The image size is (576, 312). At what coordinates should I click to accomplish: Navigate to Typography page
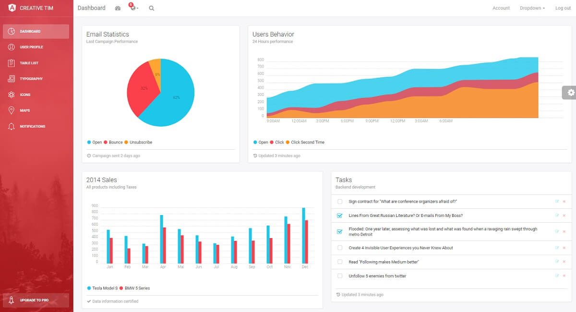pos(36,79)
